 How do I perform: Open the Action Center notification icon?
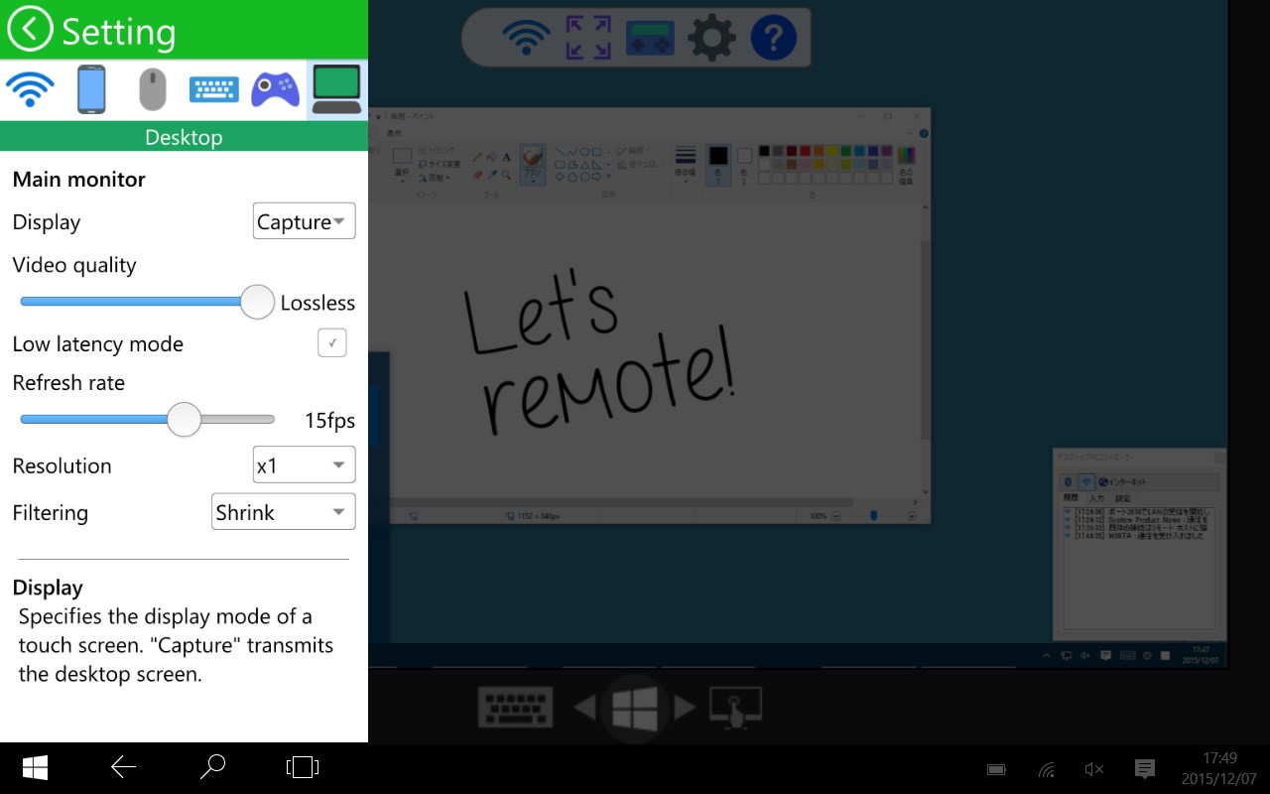pos(1144,768)
